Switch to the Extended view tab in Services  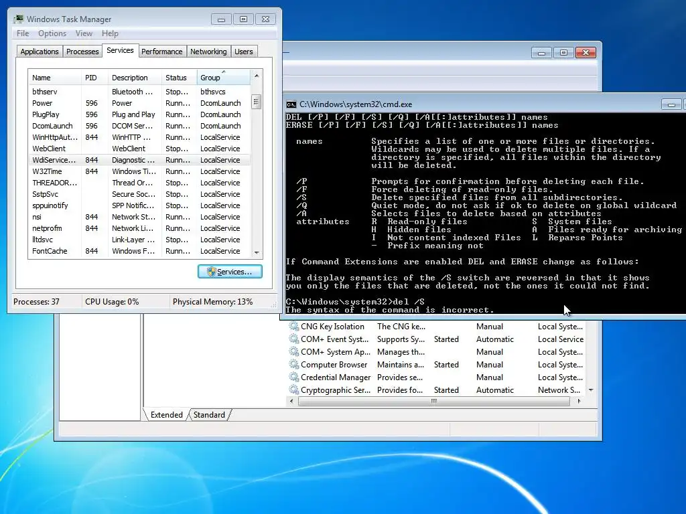166,415
